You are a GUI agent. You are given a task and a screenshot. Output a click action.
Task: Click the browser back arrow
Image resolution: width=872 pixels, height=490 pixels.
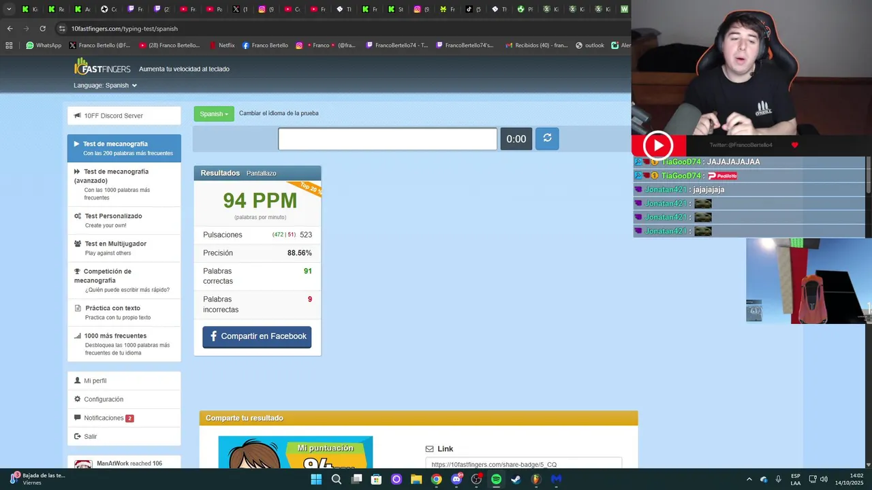pos(10,29)
